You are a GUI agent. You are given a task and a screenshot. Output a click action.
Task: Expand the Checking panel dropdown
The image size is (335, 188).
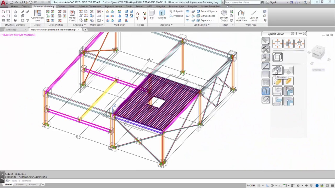(x=85, y=25)
